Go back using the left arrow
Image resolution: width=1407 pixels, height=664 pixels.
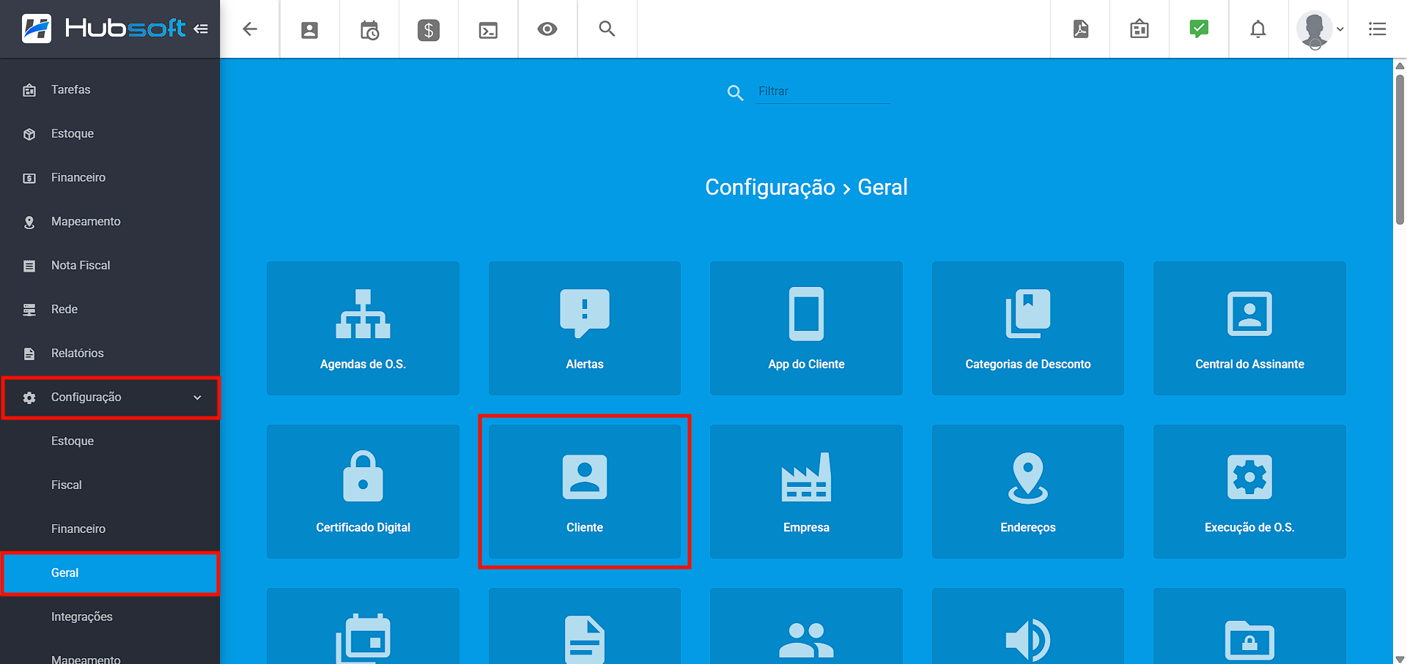(x=250, y=29)
